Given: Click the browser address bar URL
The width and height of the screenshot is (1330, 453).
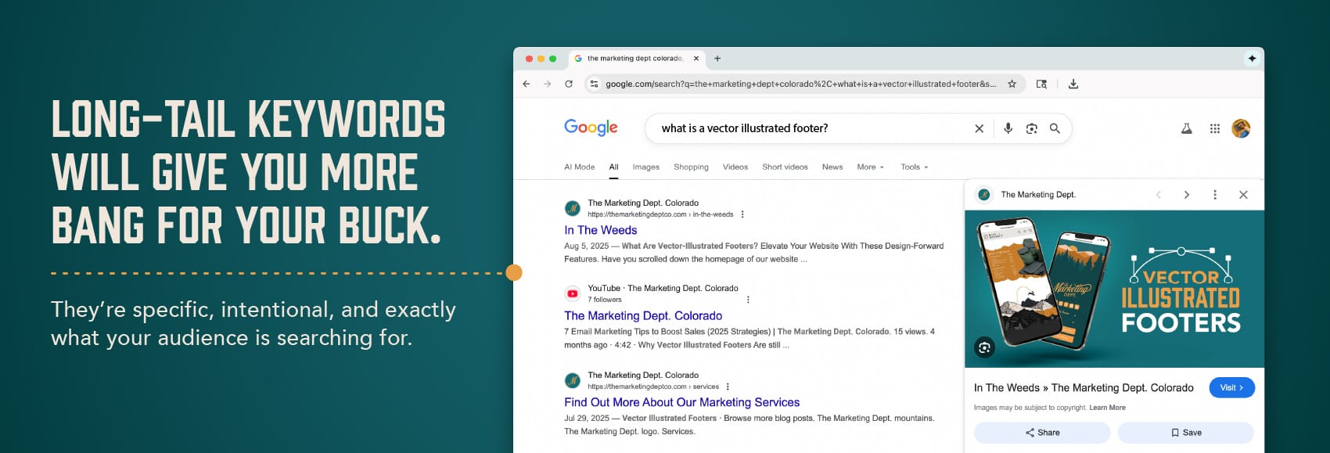Looking at the screenshot, I should (800, 84).
